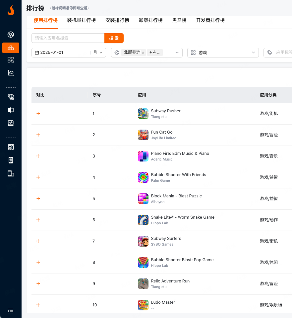The width and height of the screenshot is (292, 318).
Task: Add Subway Surfers to comparison
Action: point(38,241)
